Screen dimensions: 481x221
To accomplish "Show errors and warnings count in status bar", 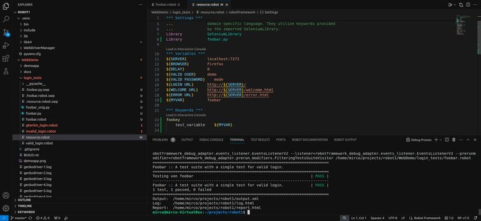I will [x=43, y=218].
